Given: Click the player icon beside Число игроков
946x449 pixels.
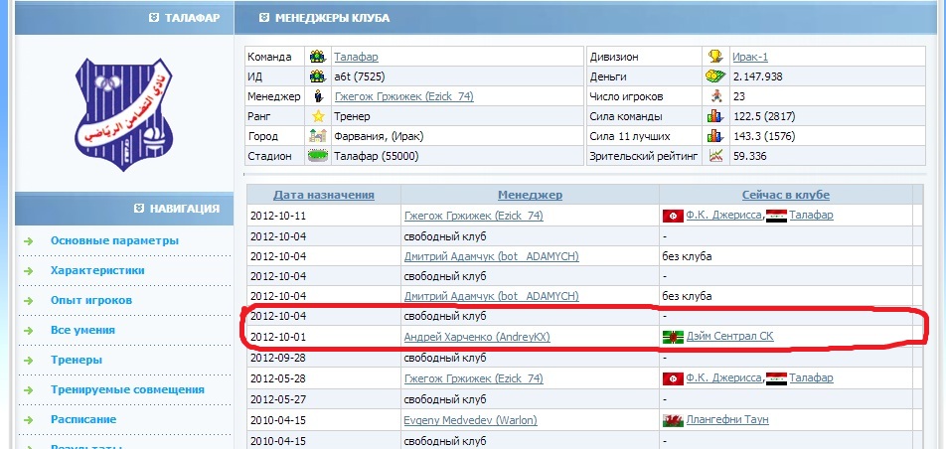Looking at the screenshot, I should point(713,96).
